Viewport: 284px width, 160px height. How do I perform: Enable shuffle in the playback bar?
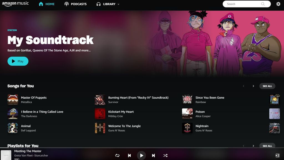pyautogui.click(x=165, y=155)
